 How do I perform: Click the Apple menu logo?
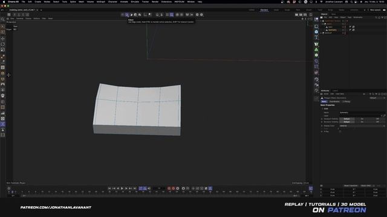(x=4, y=2)
